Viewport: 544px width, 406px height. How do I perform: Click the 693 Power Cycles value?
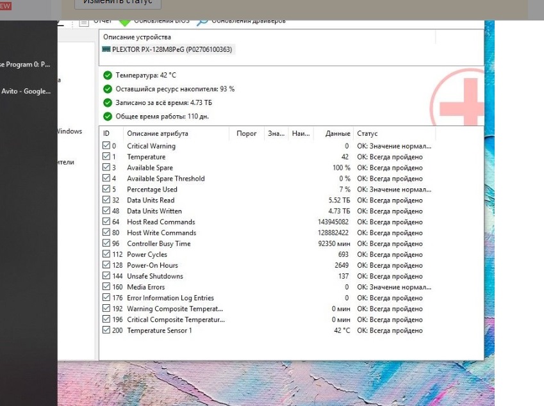coord(343,254)
